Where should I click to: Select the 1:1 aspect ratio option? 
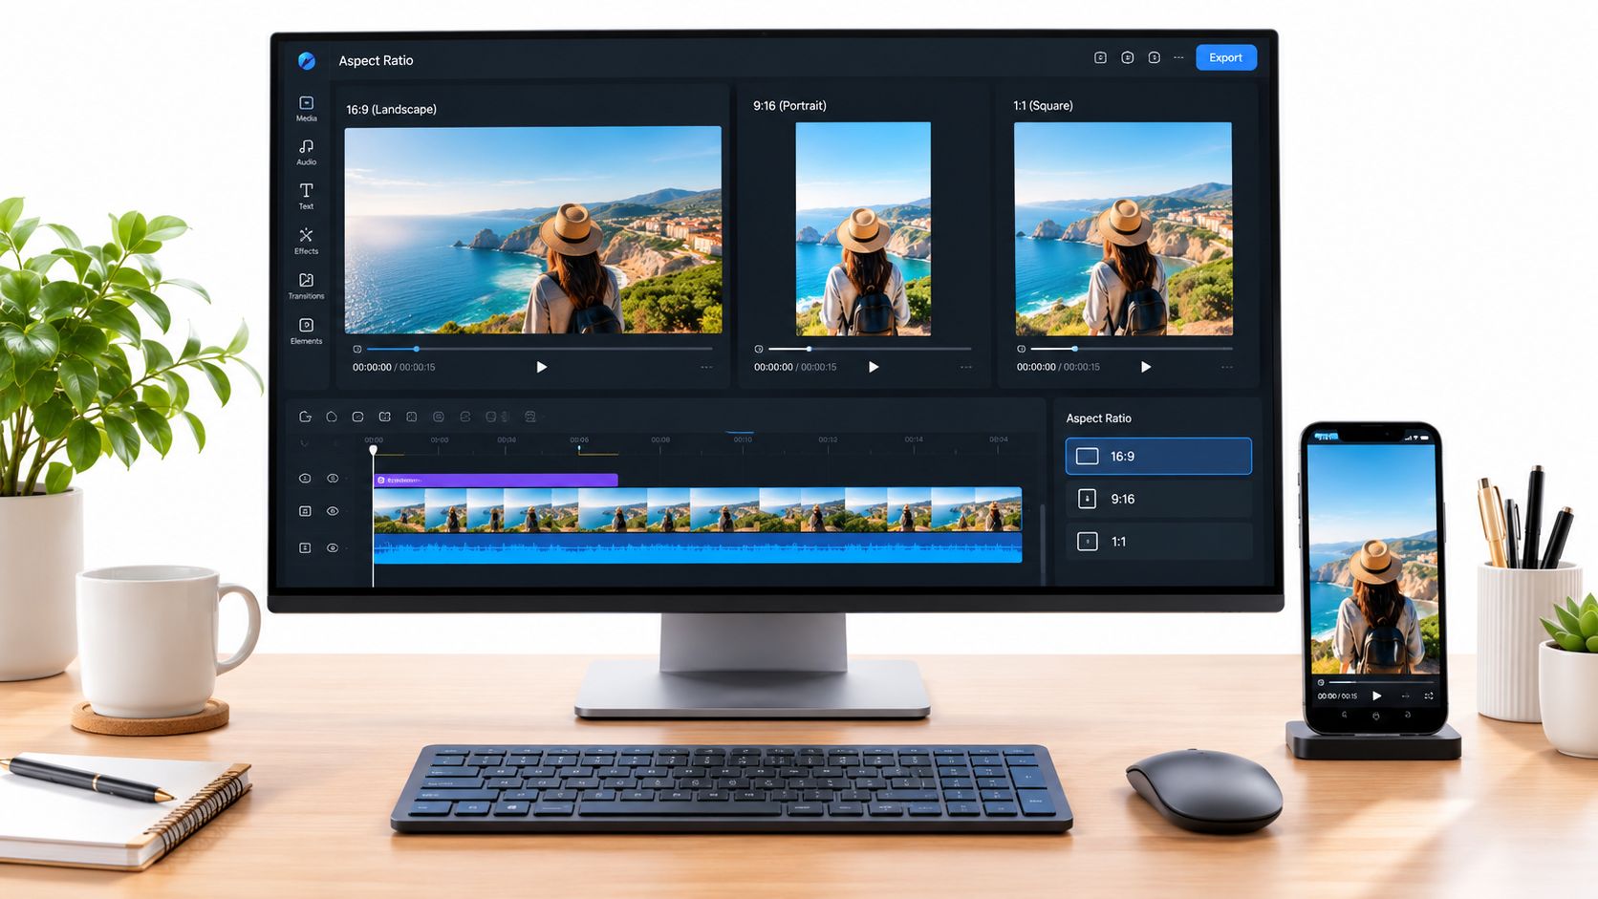tap(1158, 541)
